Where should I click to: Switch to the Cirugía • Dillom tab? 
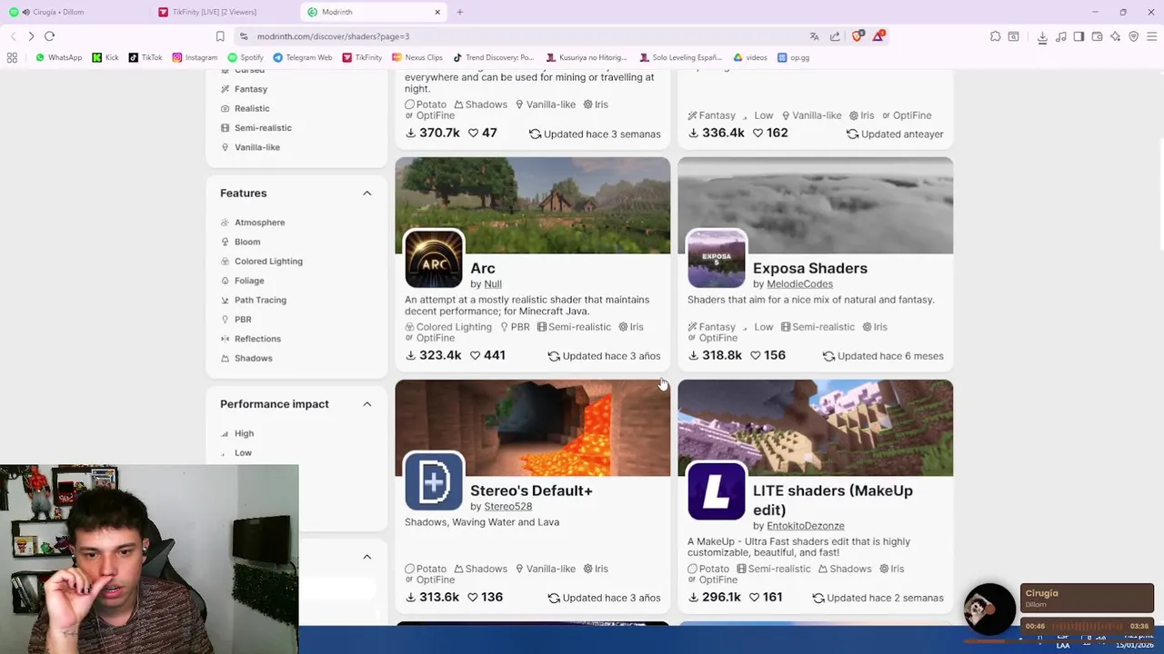point(75,12)
